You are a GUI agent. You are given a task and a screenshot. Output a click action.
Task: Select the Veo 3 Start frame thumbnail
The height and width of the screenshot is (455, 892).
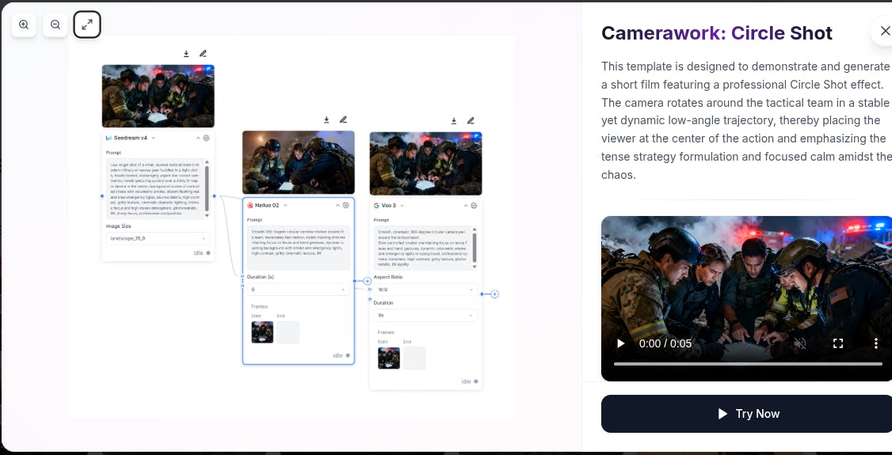[388, 358]
